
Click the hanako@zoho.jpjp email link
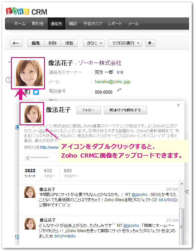click(113, 82)
